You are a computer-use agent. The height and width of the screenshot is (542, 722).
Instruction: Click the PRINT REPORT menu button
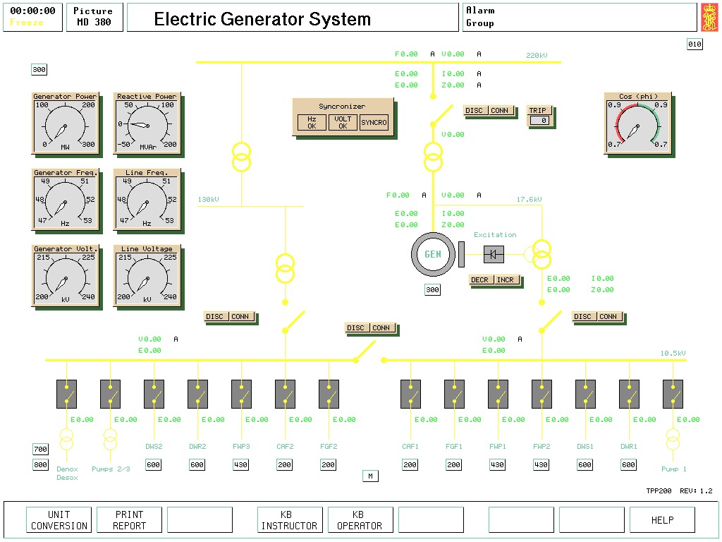(x=130, y=520)
